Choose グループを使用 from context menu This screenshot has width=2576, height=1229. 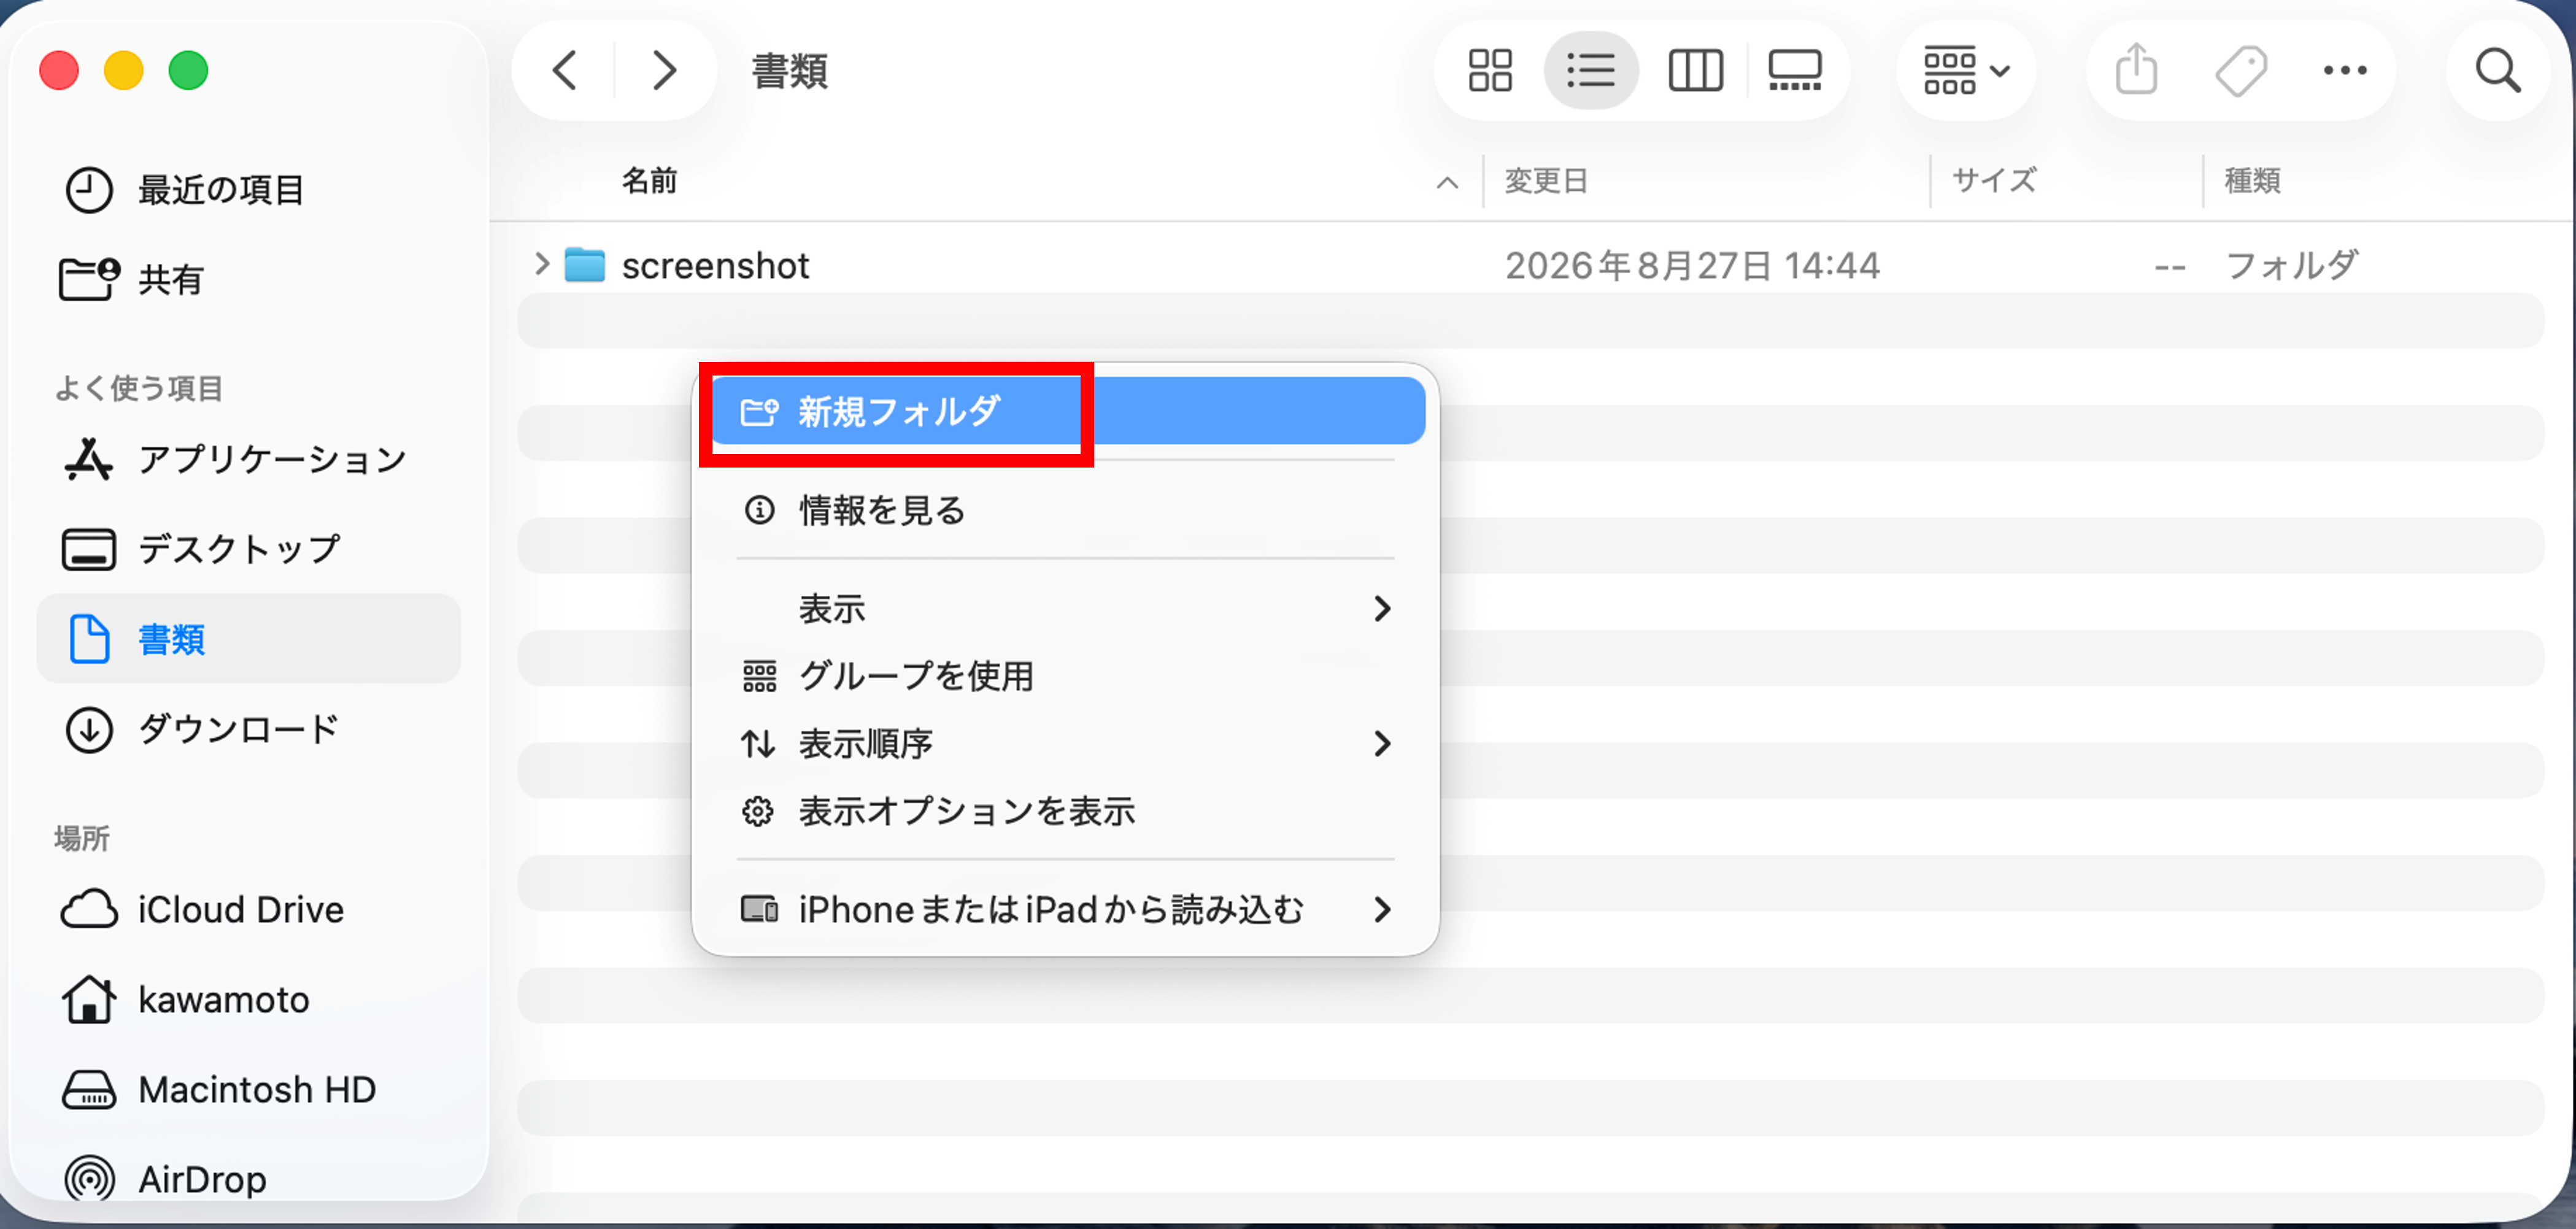tap(1066, 677)
